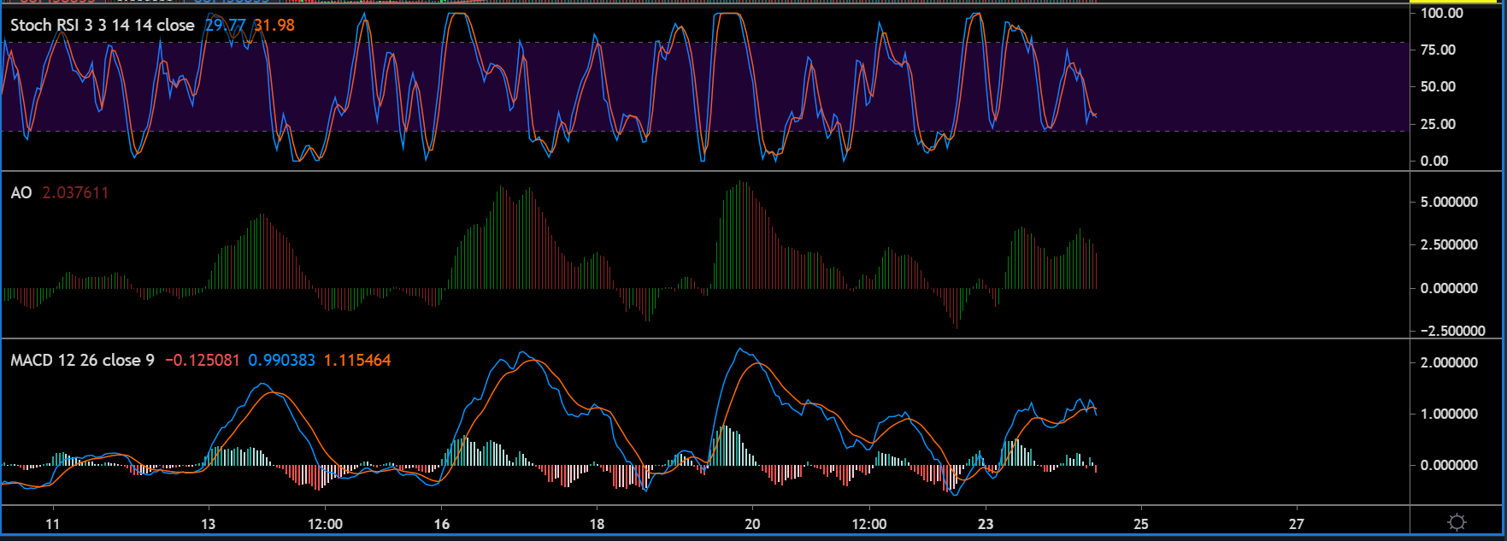1507x541 pixels.
Task: Click date label 20 on the time axis
Action: (752, 524)
